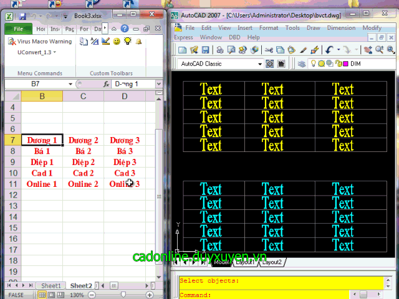Image resolution: width=399 pixels, height=299 pixels.
Task: Expand the AutoCAD Classic workspace dropdown
Action: 260,64
